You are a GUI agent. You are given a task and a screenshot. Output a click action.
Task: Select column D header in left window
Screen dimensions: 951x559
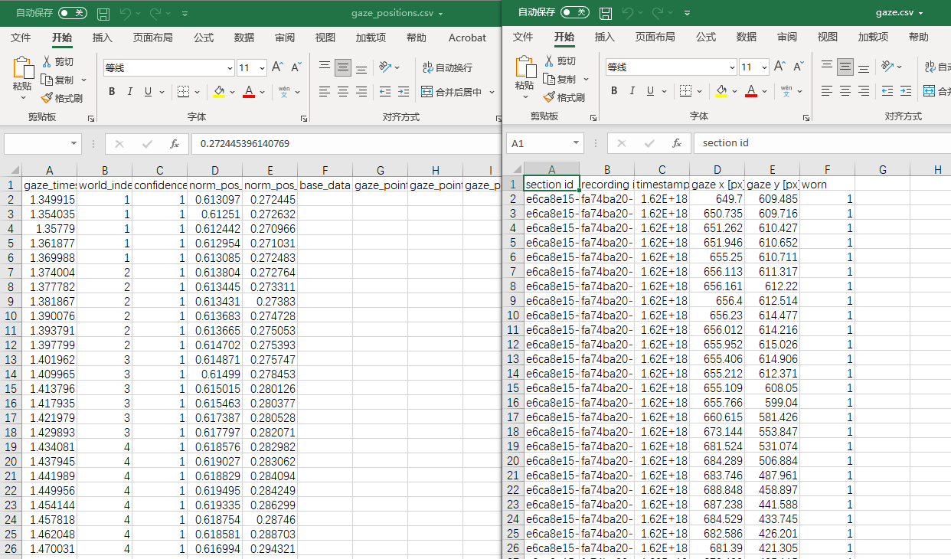click(214, 170)
